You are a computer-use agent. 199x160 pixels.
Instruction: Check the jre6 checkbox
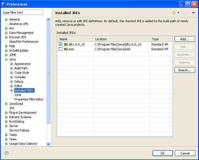point(60,49)
